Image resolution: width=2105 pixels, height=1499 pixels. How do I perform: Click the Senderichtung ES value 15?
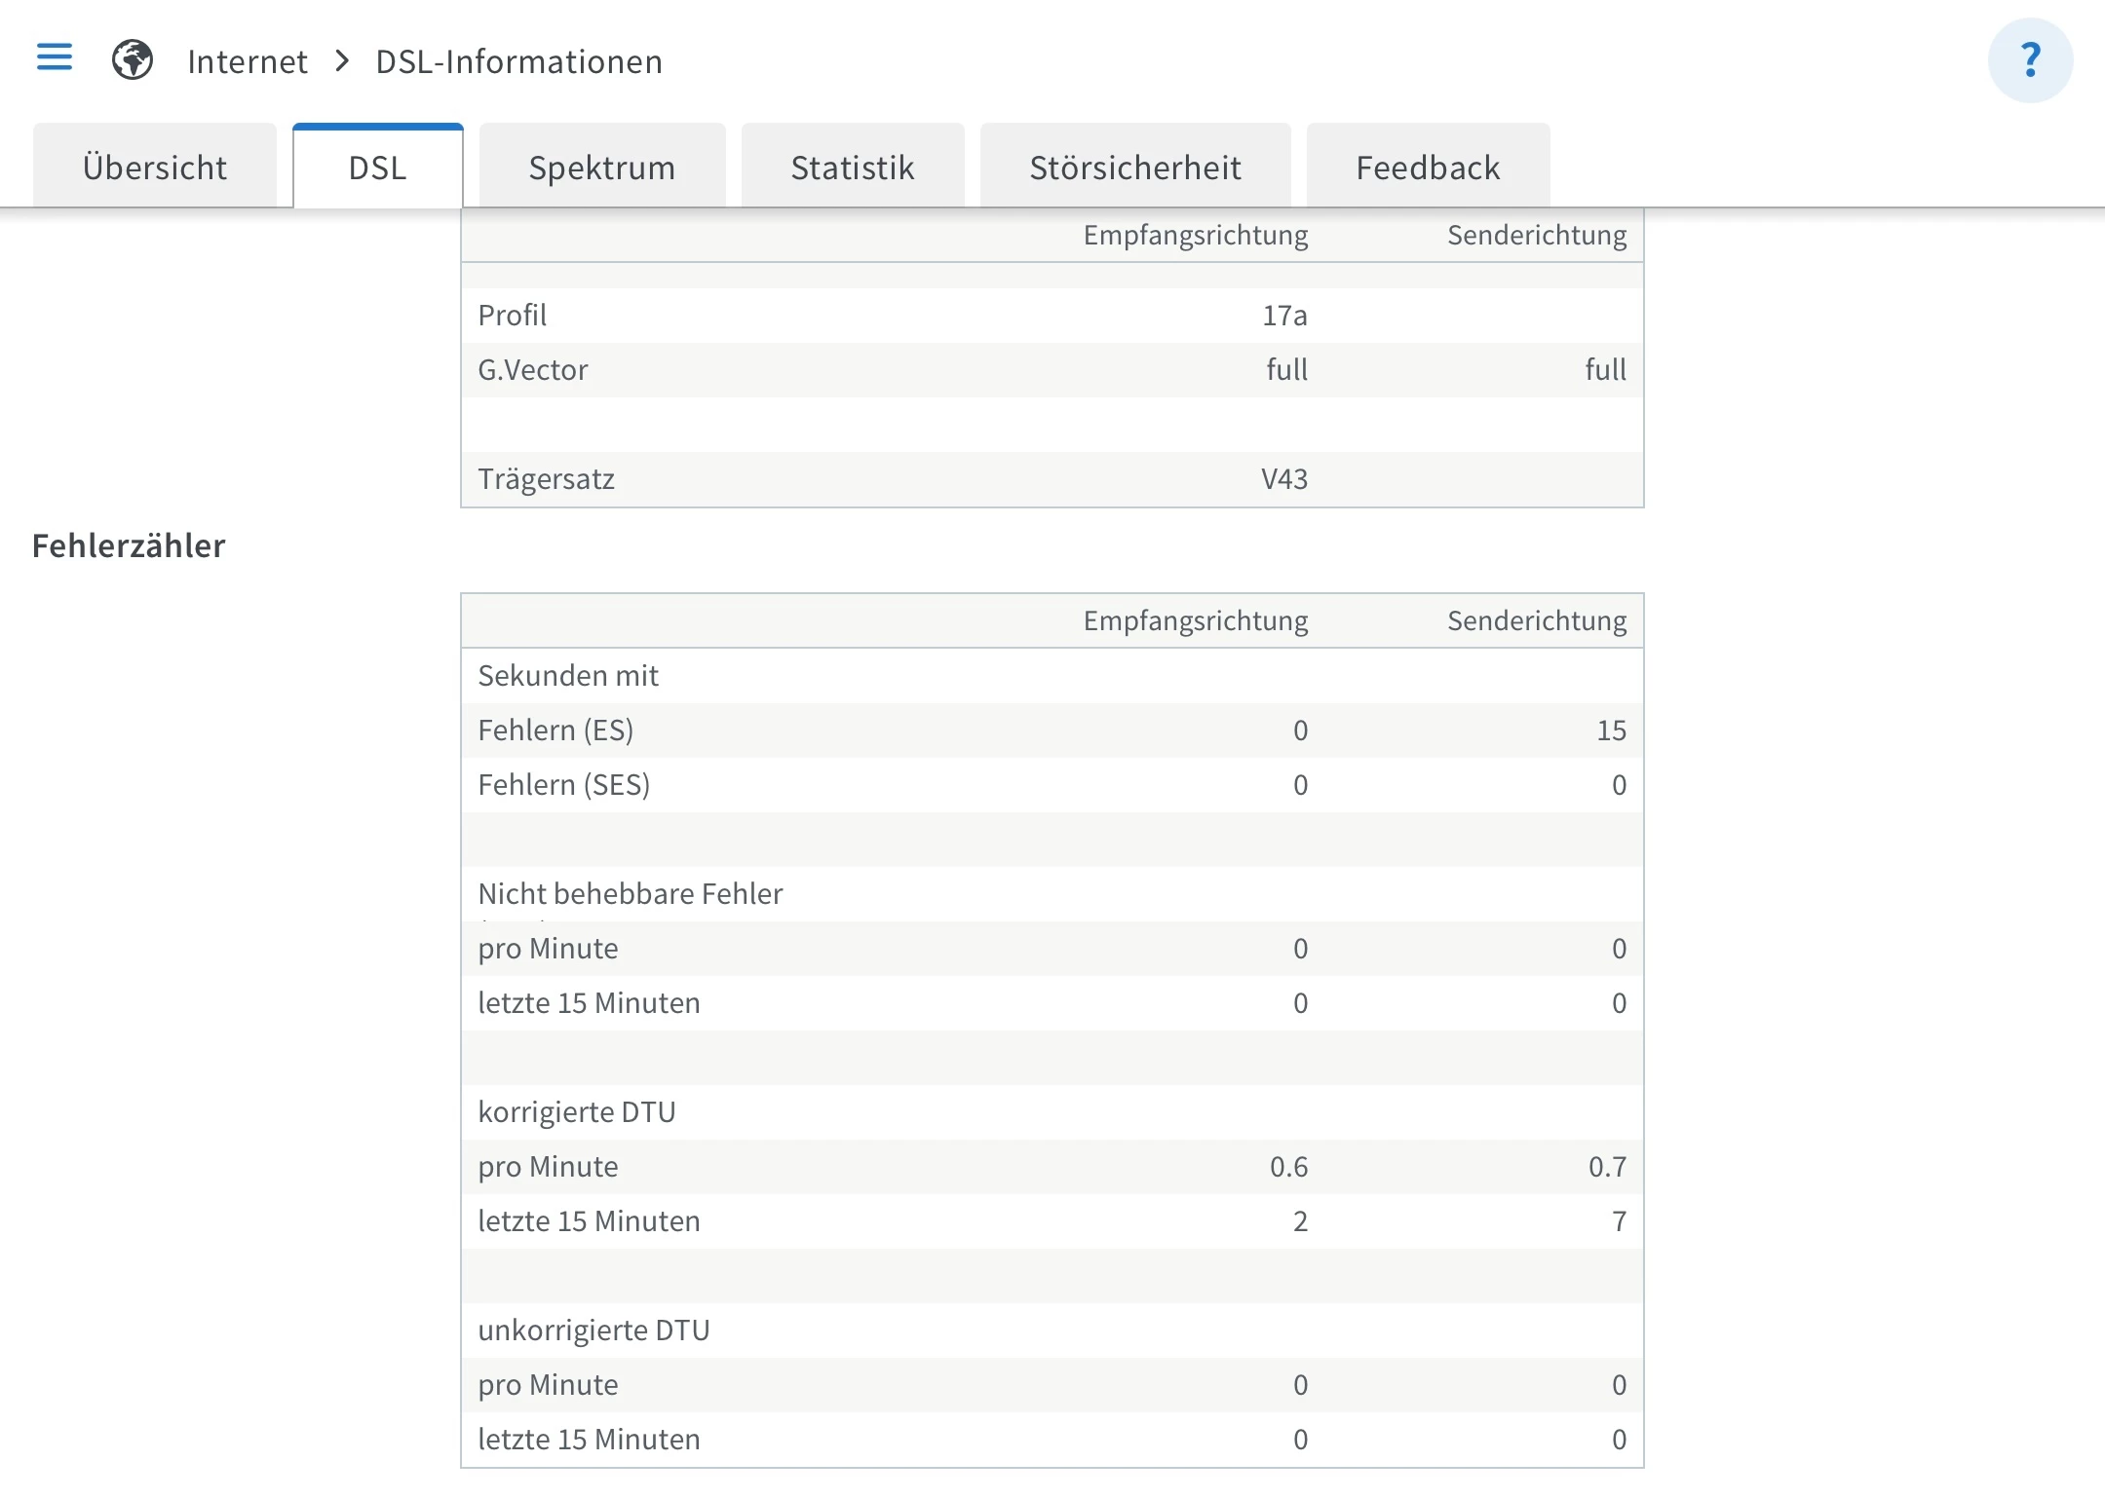(1611, 730)
